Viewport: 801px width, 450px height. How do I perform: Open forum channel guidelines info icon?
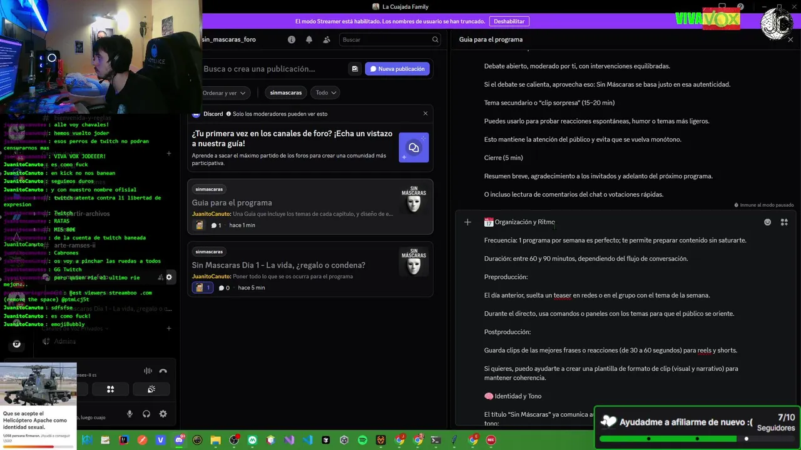pos(292,39)
